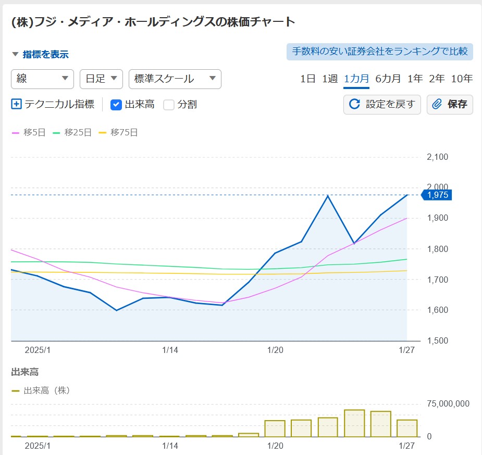The image size is (482, 455).
Task: Click the last volume bar at 1/27
Action: point(407,428)
